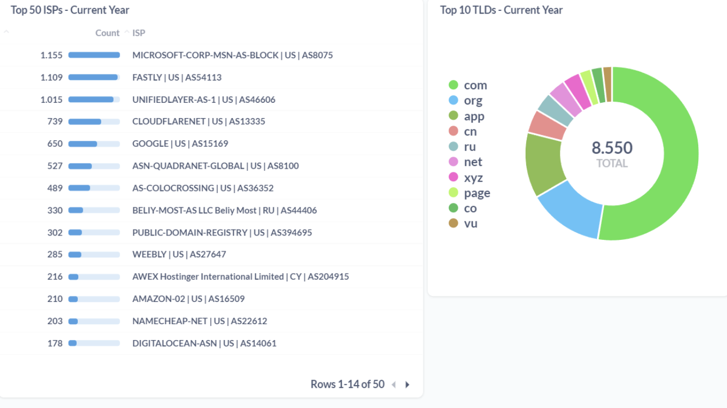The width and height of the screenshot is (727, 408).
Task: Select CLOUDFLARENET | US | AS13335 row
Action: point(211,121)
